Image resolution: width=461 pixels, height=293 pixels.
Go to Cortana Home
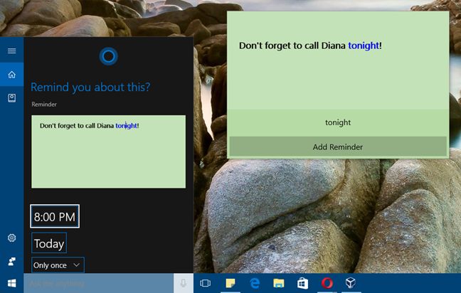tap(12, 75)
